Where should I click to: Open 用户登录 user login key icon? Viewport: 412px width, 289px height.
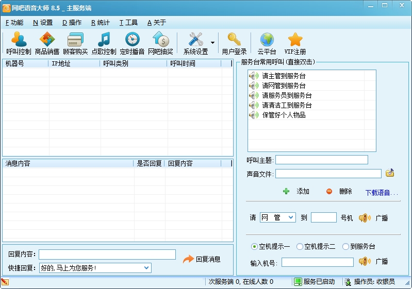pyautogui.click(x=234, y=43)
